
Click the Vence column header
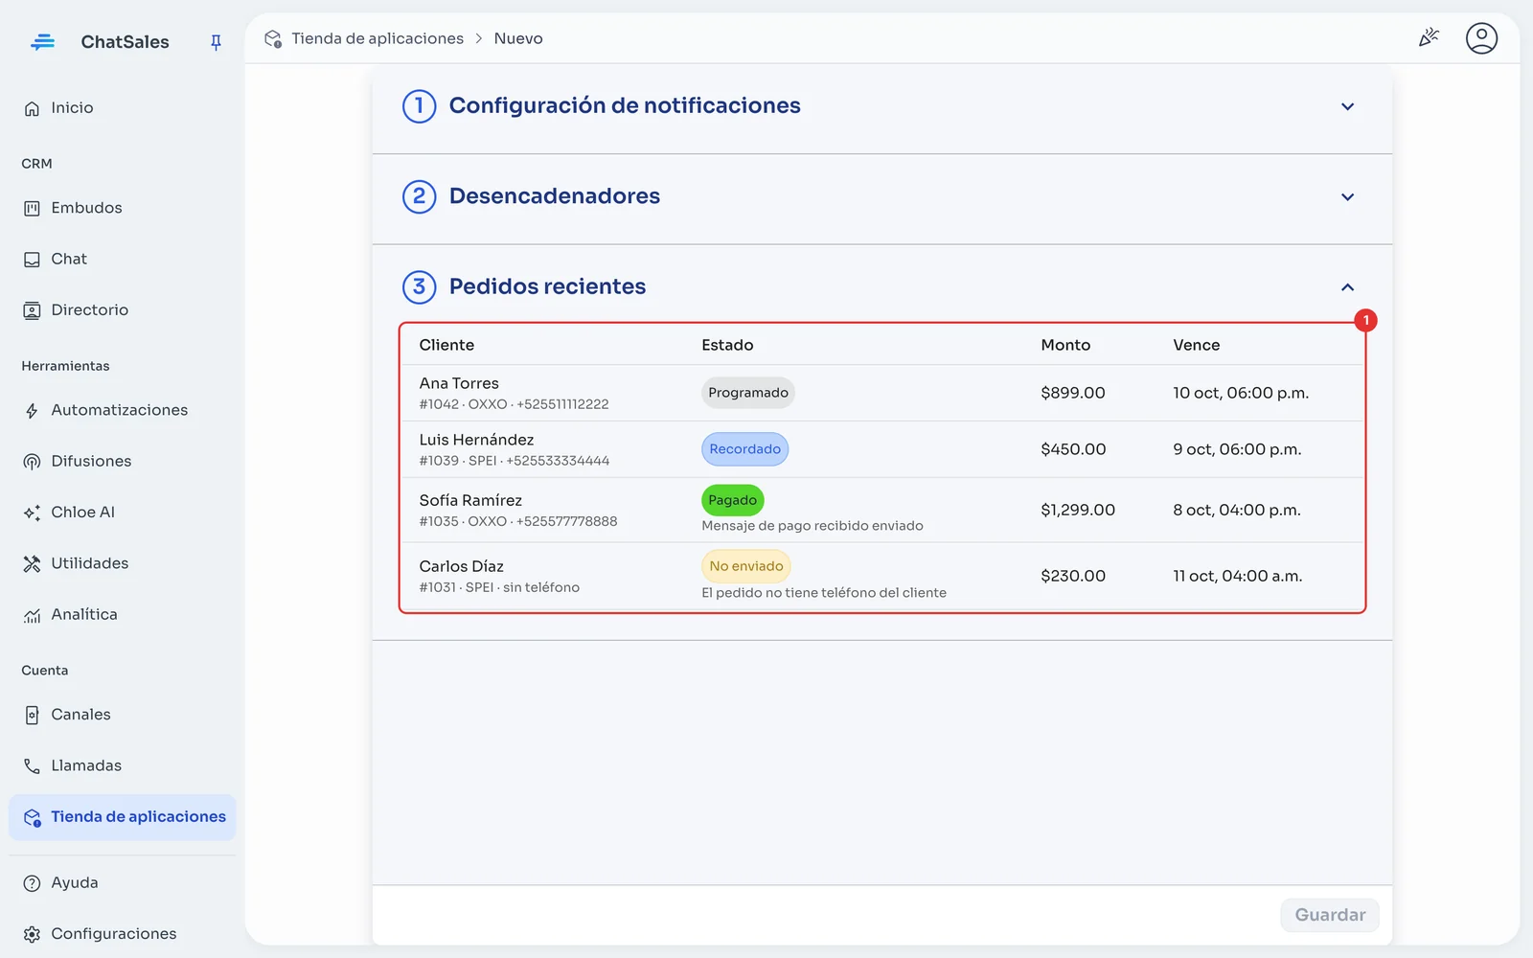(1196, 345)
